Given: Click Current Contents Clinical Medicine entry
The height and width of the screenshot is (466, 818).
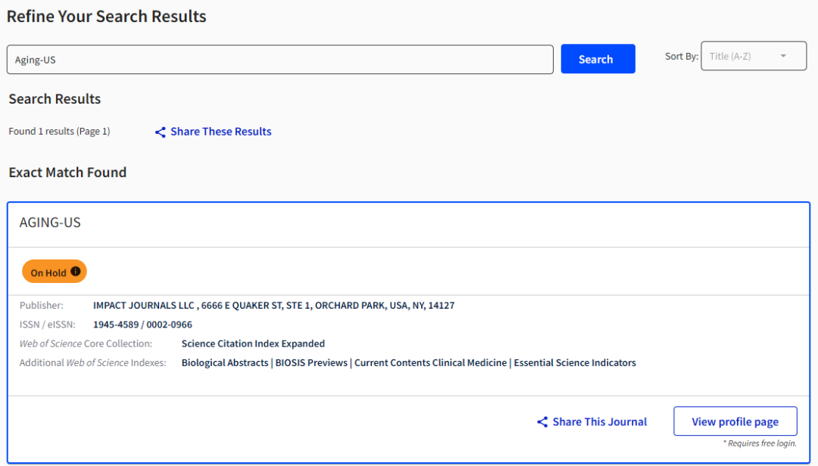Looking at the screenshot, I should click(430, 363).
